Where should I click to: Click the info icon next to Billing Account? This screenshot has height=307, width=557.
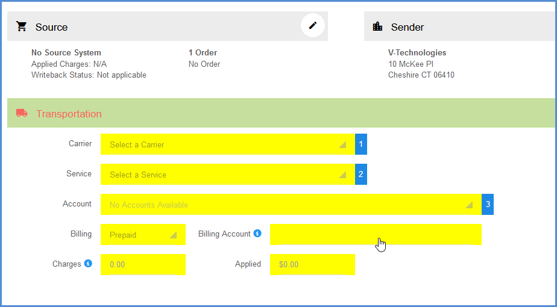(257, 234)
